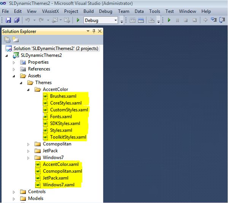Image resolution: width=228 pixels, height=203 pixels.
Task: Click the Show Next Statement arrow icon
Action: click(206, 20)
